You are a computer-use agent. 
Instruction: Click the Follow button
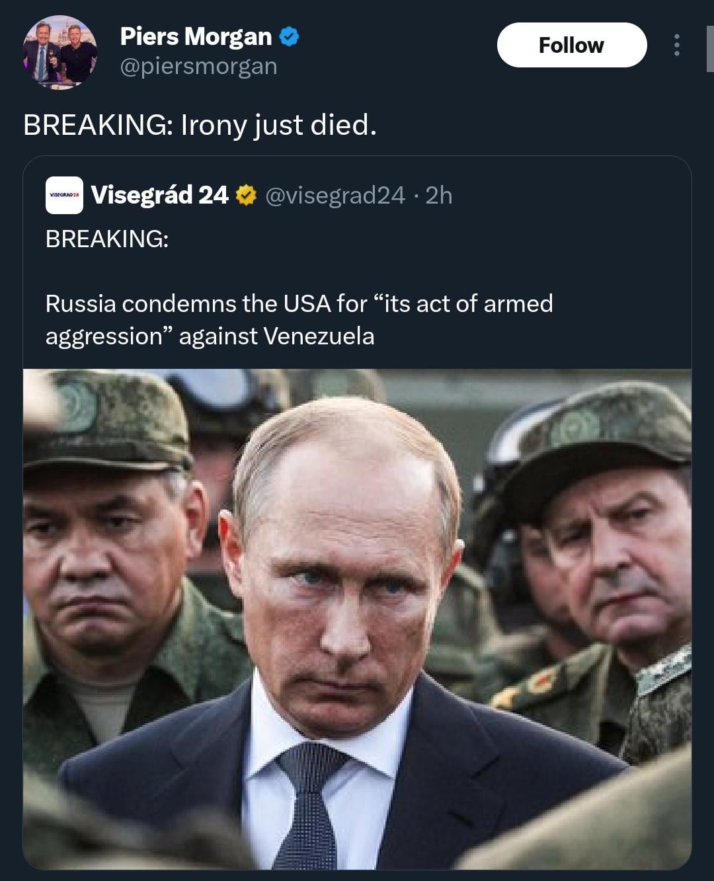click(x=571, y=45)
